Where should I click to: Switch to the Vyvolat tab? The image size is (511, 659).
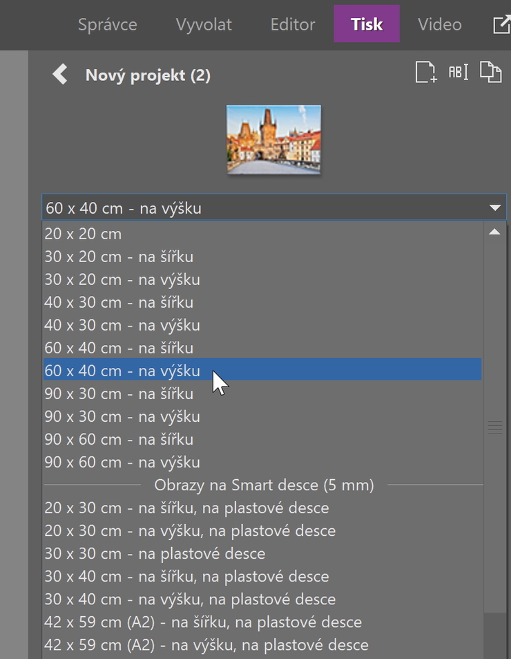click(x=204, y=24)
